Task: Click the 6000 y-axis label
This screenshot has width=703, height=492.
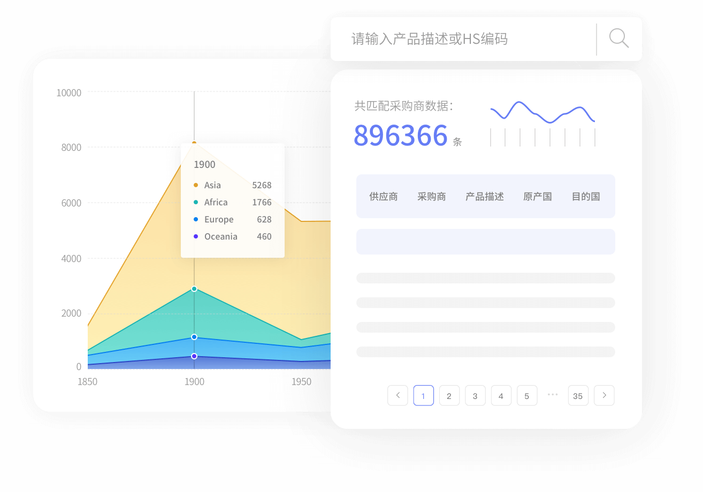Action: (71, 203)
